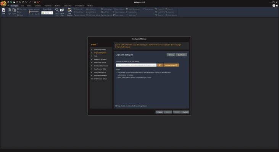Click Select Parents in the ribbon
Screen dimensions: 279x152
coord(106,15)
